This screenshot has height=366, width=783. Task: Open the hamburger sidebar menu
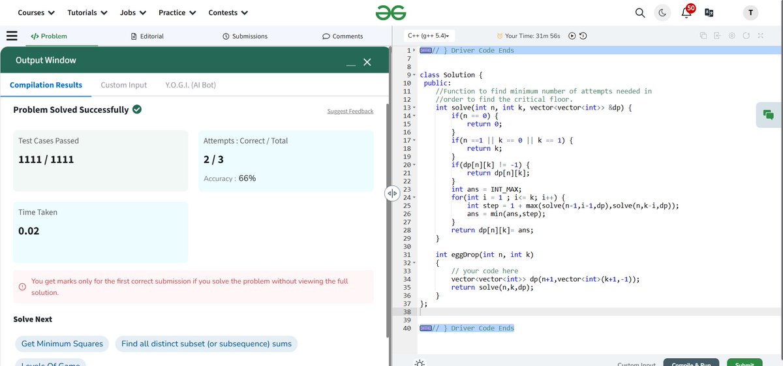(12, 36)
